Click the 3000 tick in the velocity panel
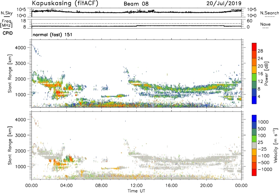The image size is (279, 193). (x=20, y=135)
